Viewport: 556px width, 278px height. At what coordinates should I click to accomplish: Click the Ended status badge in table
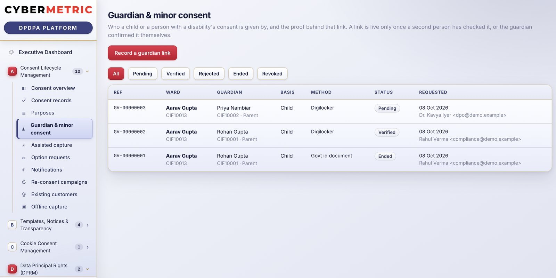[385, 156]
